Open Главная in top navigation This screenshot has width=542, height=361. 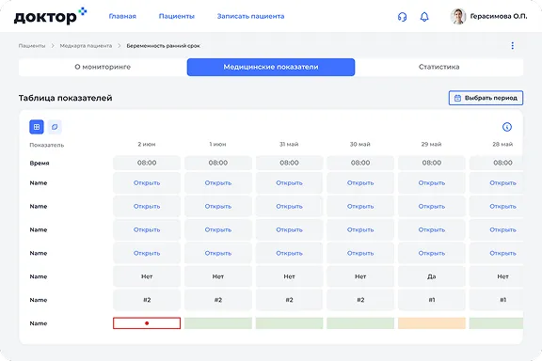pyautogui.click(x=122, y=16)
